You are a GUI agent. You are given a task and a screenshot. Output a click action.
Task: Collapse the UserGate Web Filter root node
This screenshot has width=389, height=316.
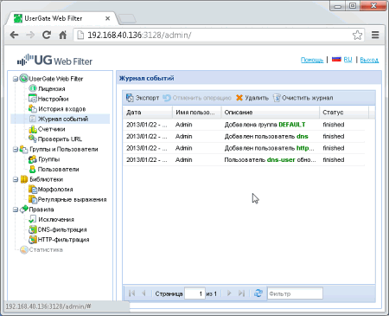click(16, 79)
